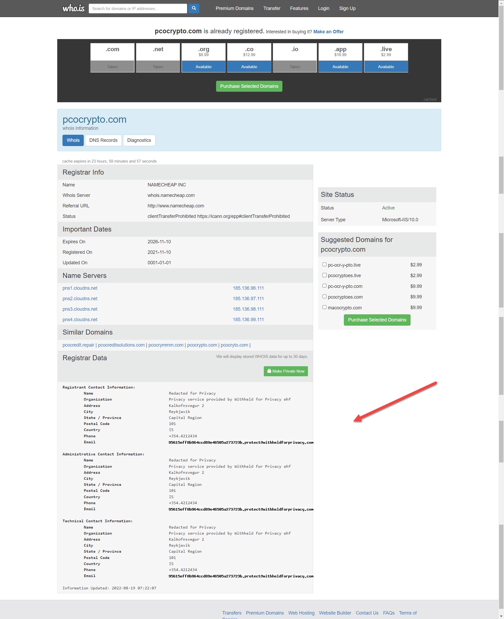Click the blue search magnifier button

pyautogui.click(x=194, y=8)
